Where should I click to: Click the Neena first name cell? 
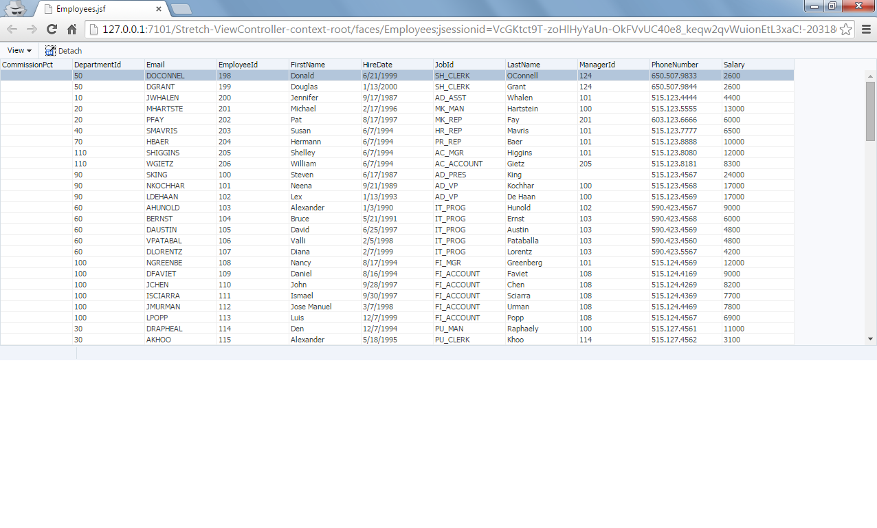[325, 186]
